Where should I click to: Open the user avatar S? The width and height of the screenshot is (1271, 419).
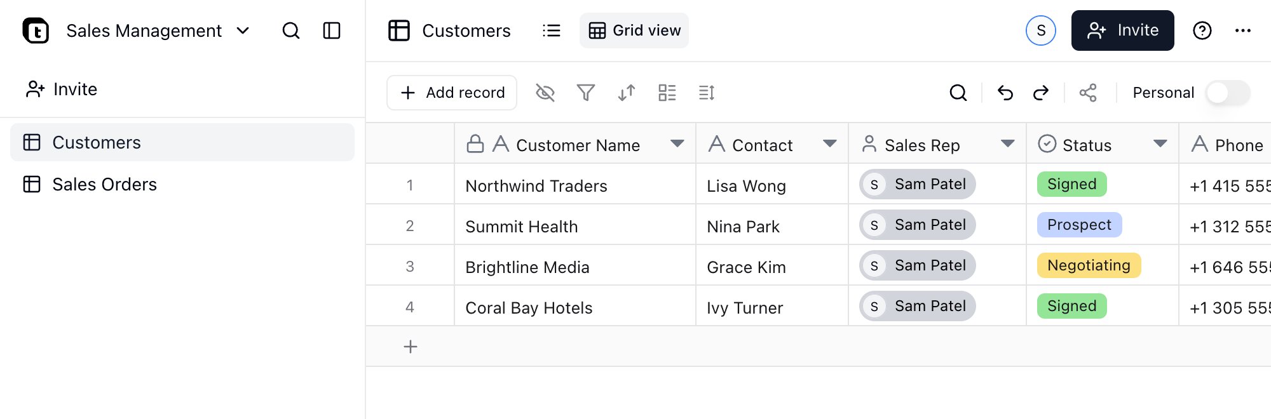coord(1041,30)
